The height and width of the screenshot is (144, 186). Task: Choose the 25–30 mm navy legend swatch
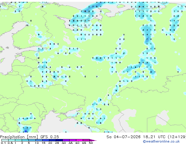[59, 140]
